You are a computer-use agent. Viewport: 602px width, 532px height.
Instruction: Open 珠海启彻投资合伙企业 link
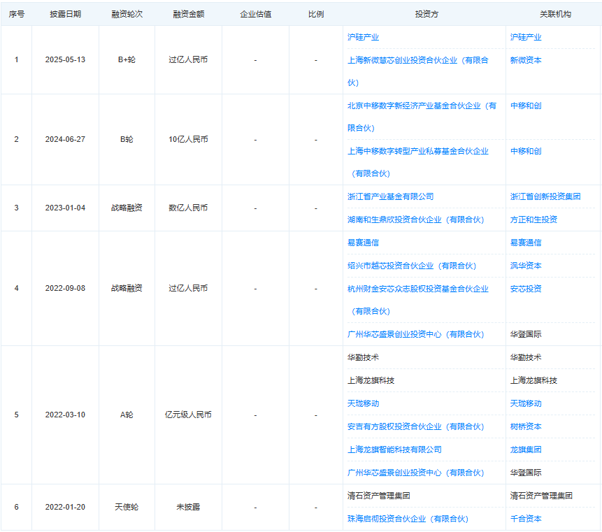408,519
